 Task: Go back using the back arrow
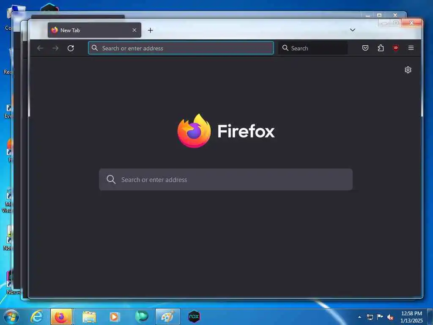[40, 48]
